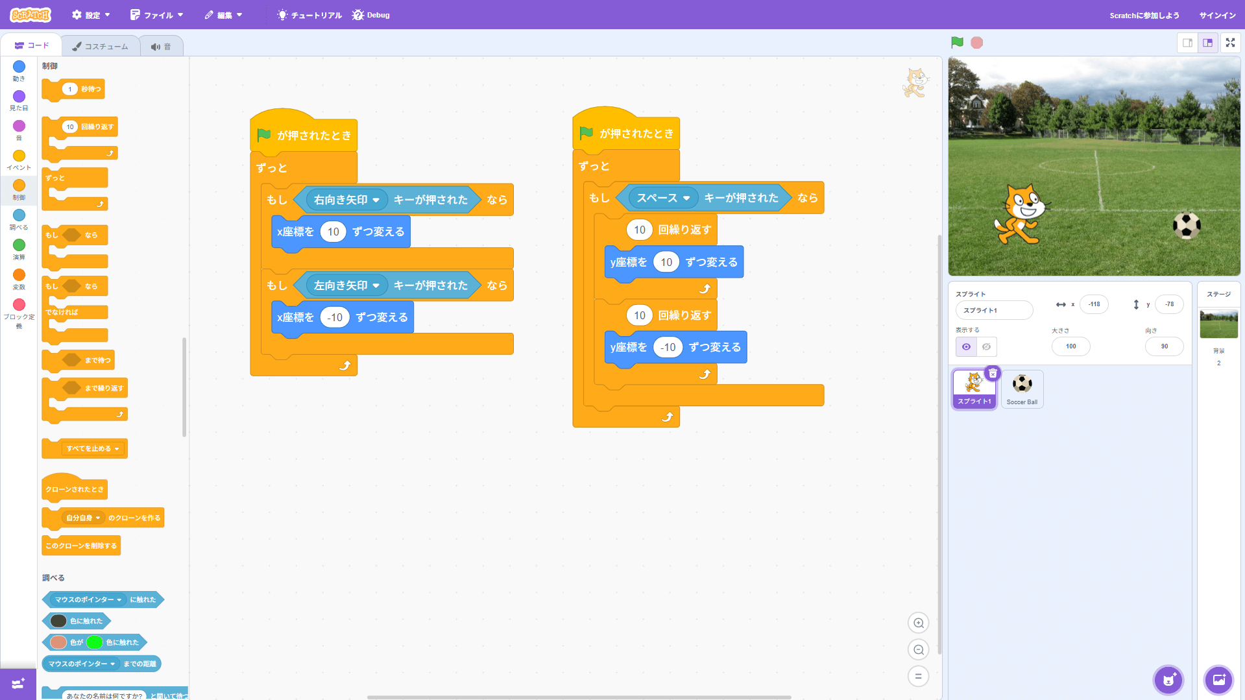Click the サインイン link

pyautogui.click(x=1217, y=15)
